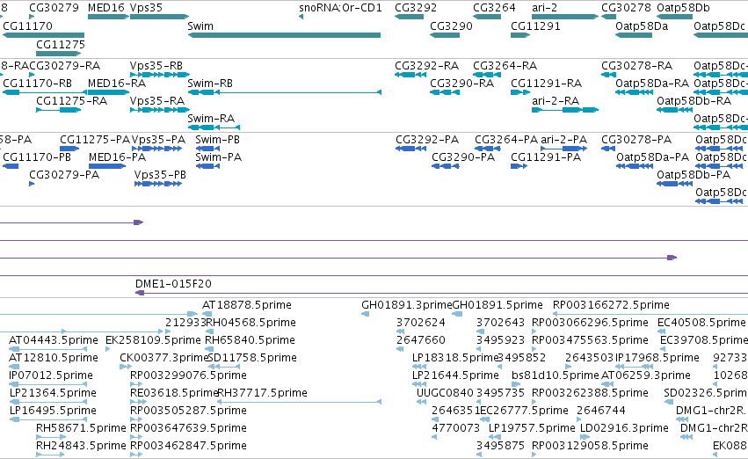Viewport: 748px width, 459px height.
Task: Click transcript CG3292-RA
Action: 410,75
